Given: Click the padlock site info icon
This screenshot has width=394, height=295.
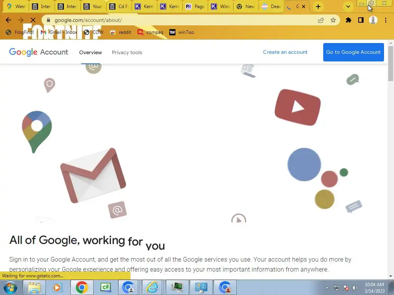Looking at the screenshot, I should [x=48, y=20].
